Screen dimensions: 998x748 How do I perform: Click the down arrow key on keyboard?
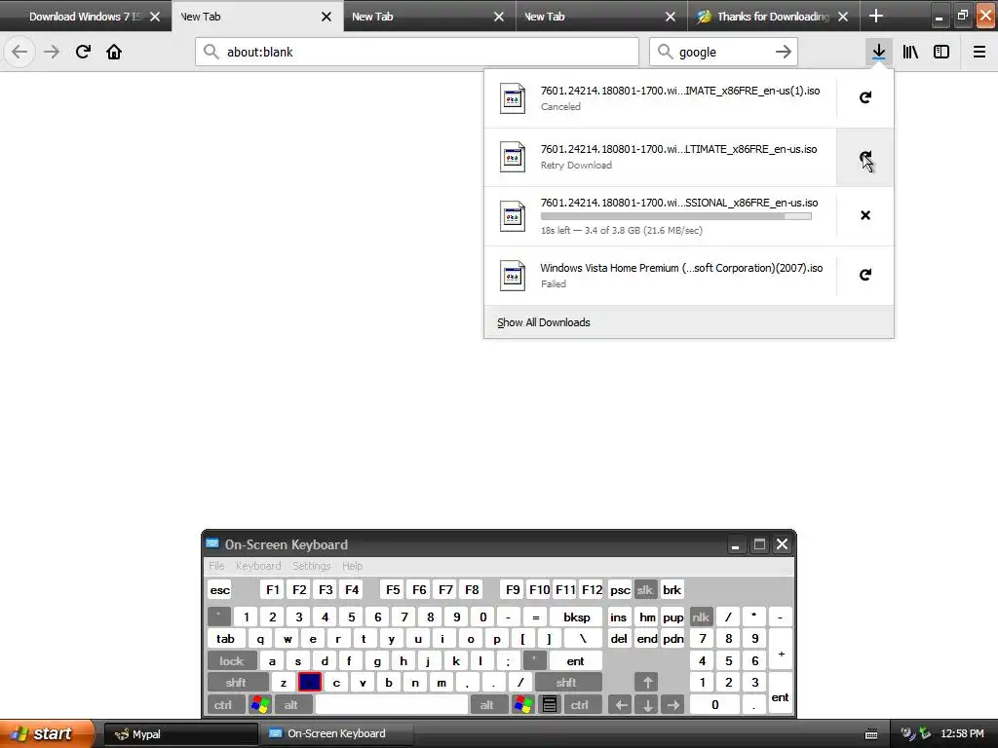pyautogui.click(x=647, y=704)
